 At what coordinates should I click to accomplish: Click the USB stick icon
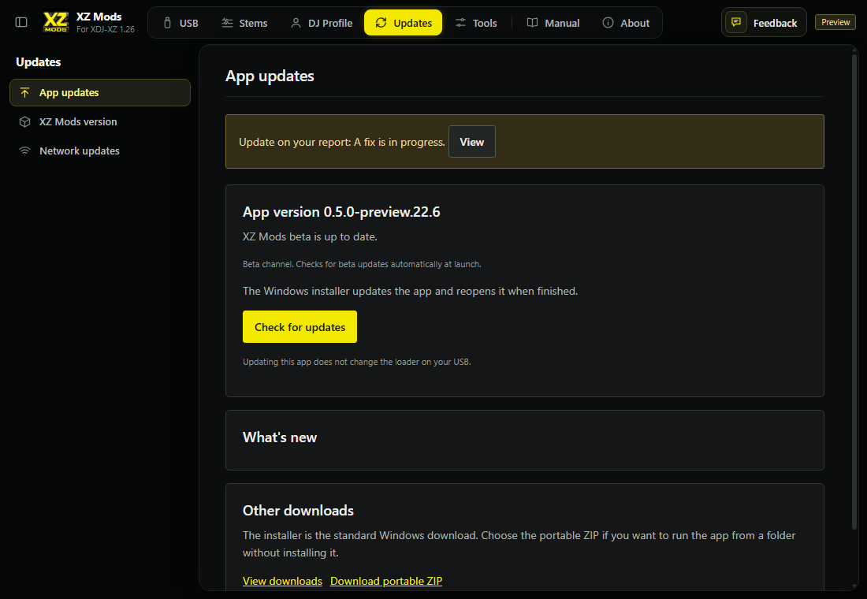pyautogui.click(x=168, y=23)
